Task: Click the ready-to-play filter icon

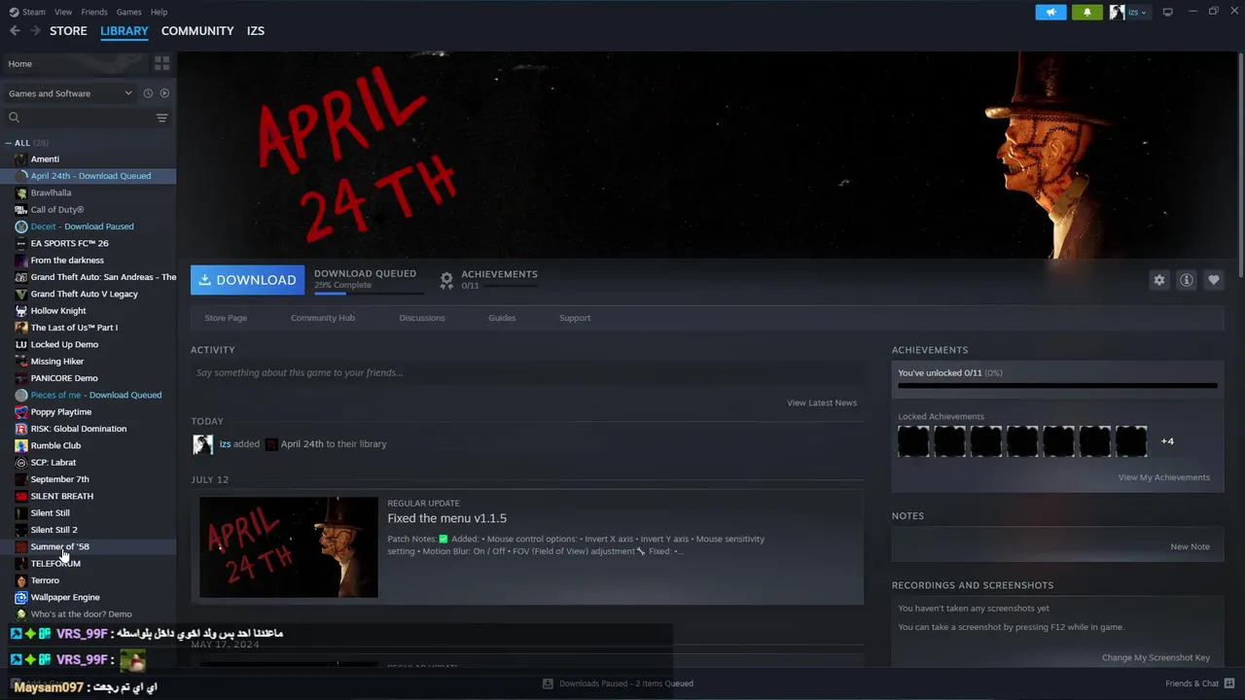Action: coord(164,93)
